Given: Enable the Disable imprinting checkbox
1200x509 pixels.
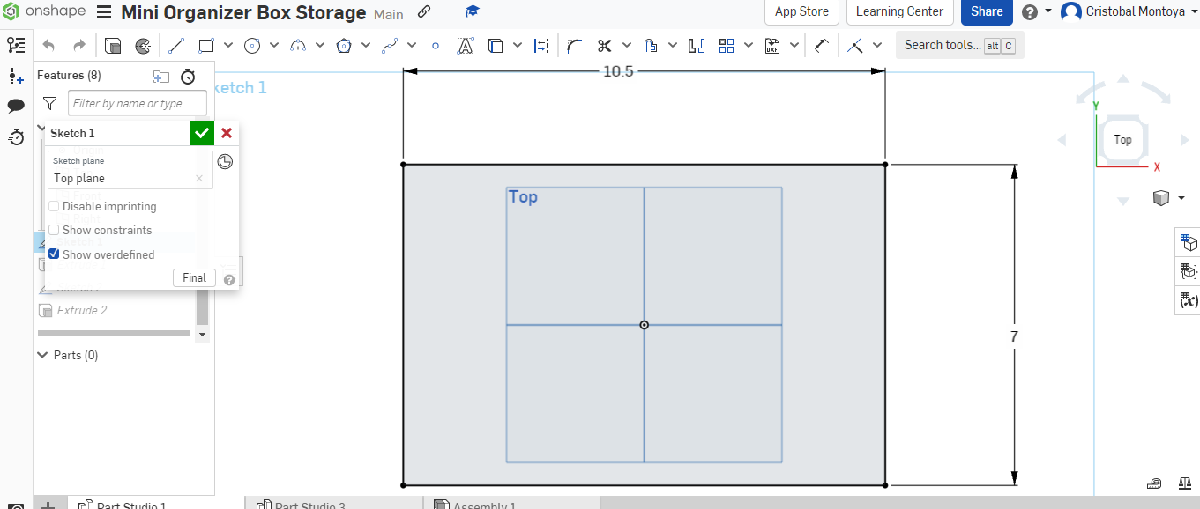Looking at the screenshot, I should coord(54,206).
